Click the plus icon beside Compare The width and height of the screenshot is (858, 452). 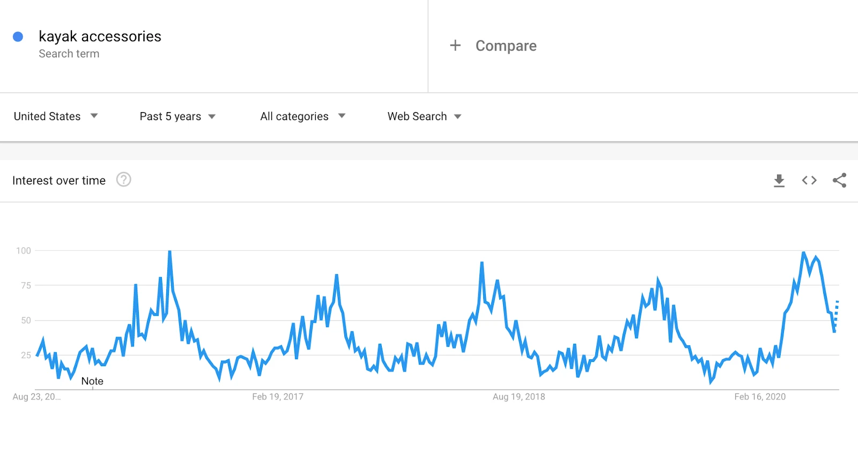tap(455, 46)
